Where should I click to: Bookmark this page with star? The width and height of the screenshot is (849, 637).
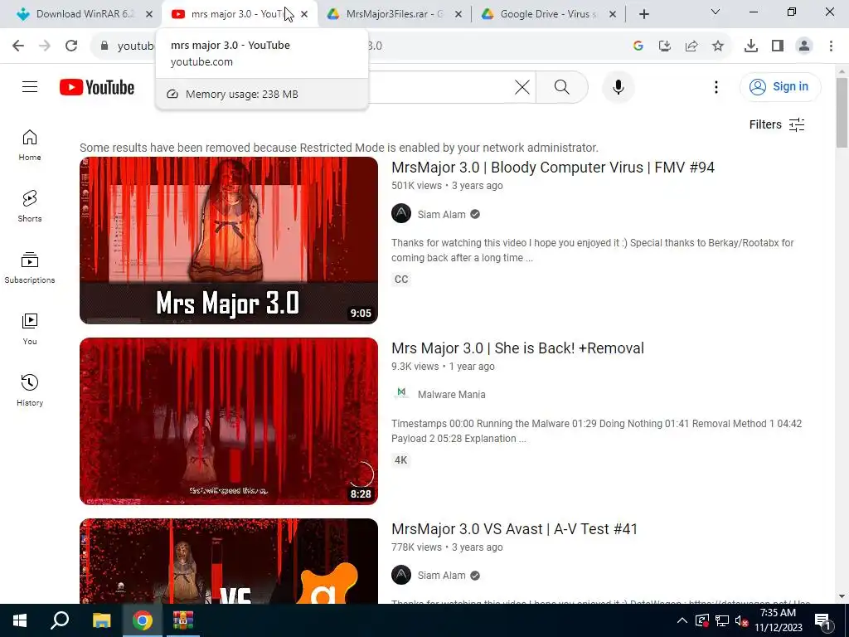coord(718,46)
